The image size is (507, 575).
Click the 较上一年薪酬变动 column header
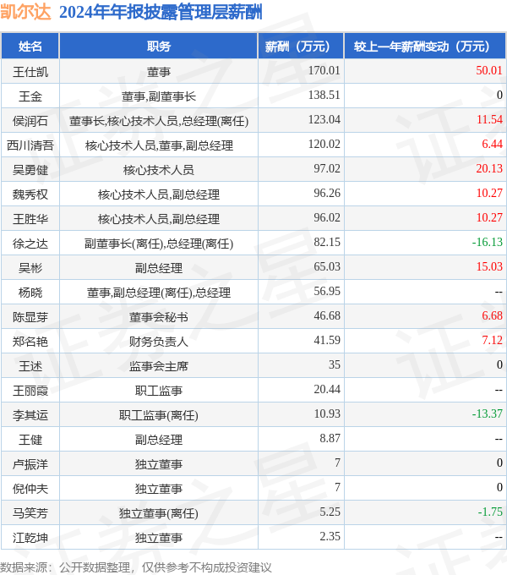425,47
